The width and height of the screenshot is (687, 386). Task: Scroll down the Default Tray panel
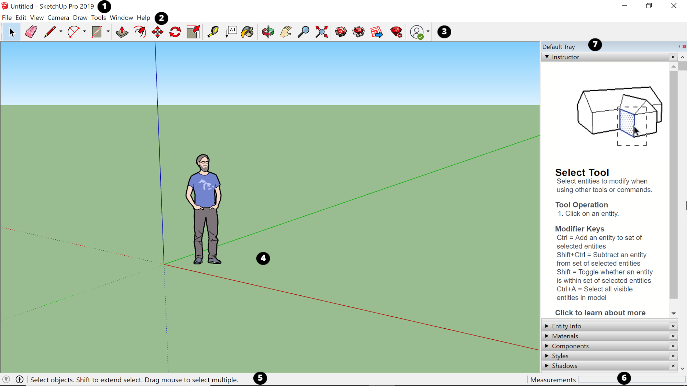[x=683, y=369]
